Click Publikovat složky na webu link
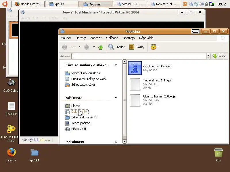Viewport: 230px width, 172px height. [x=89, y=79]
